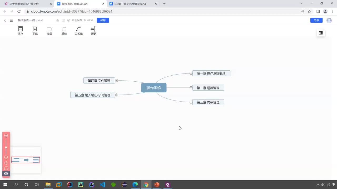
Task: Click the browser back arrow
Action: (x=5, y=12)
